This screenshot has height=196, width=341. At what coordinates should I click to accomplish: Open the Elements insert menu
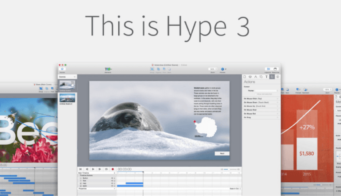tap(108, 69)
